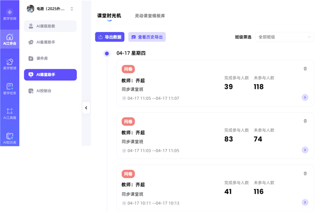316x212 pixels.
Task: Delete the 11:05 questionnaire record via trash icon
Action: [305, 69]
